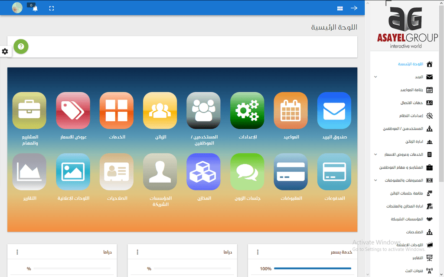Expand المصروفات والمقبوضات sidebar chevron

point(375,180)
